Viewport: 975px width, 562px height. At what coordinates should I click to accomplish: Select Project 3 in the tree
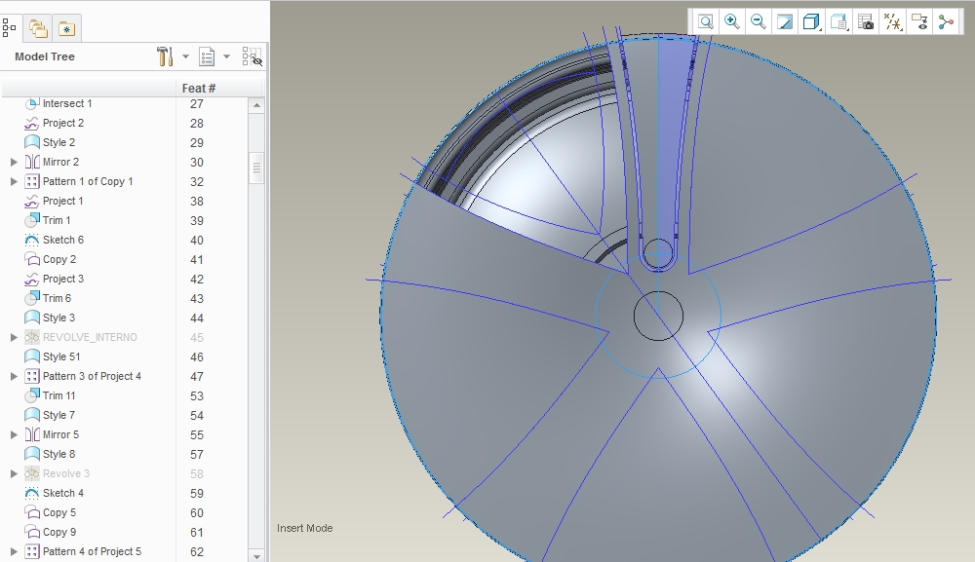62,279
